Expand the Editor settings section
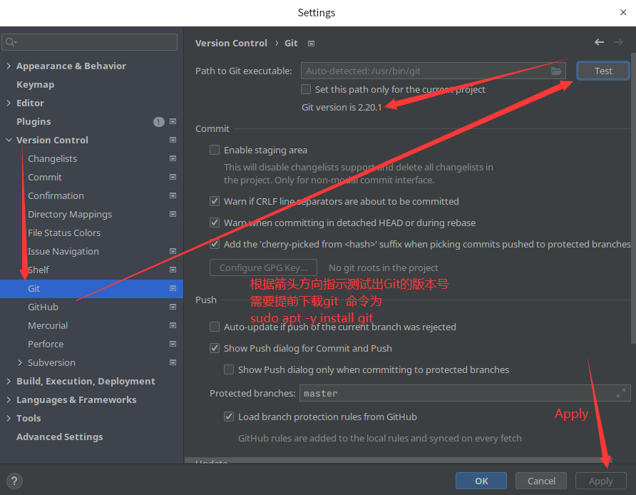Viewport: 636px width, 495px height. 9,103
